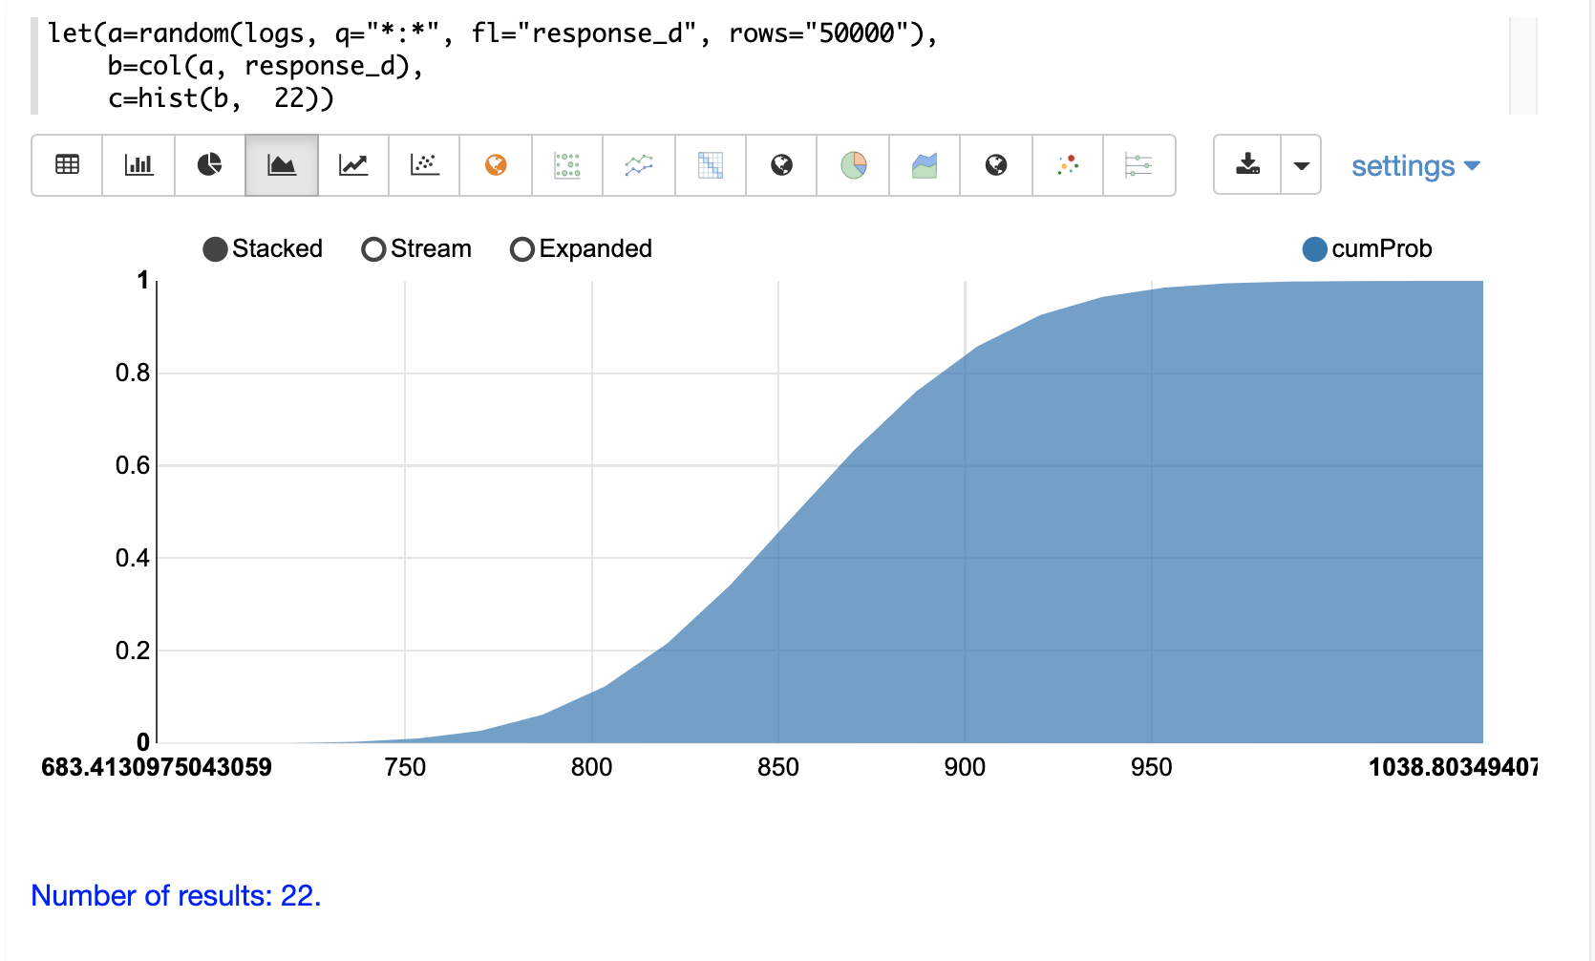Screen dimensions: 1595x961
Task: Choose the green and blue area chart icon
Action: pos(925,165)
